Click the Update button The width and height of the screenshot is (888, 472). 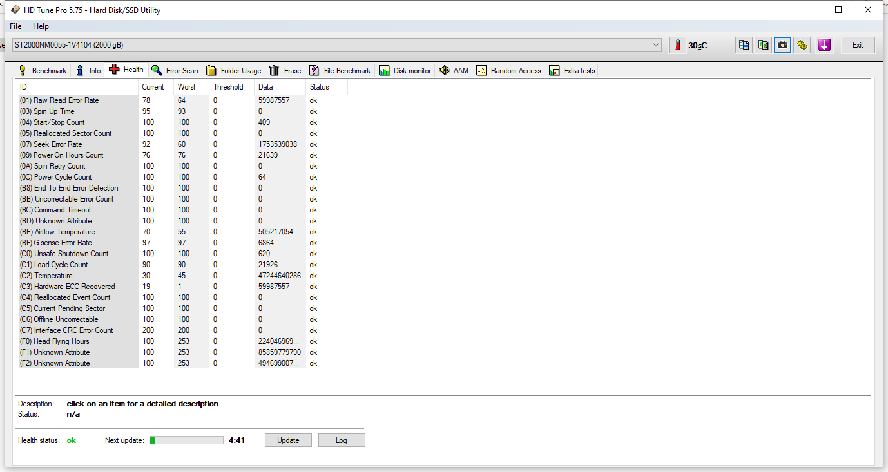pyautogui.click(x=288, y=440)
